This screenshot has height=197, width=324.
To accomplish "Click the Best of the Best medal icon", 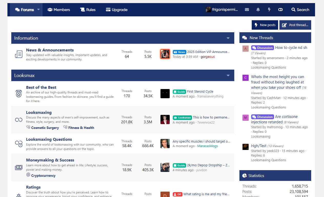I will [x=19, y=94].
